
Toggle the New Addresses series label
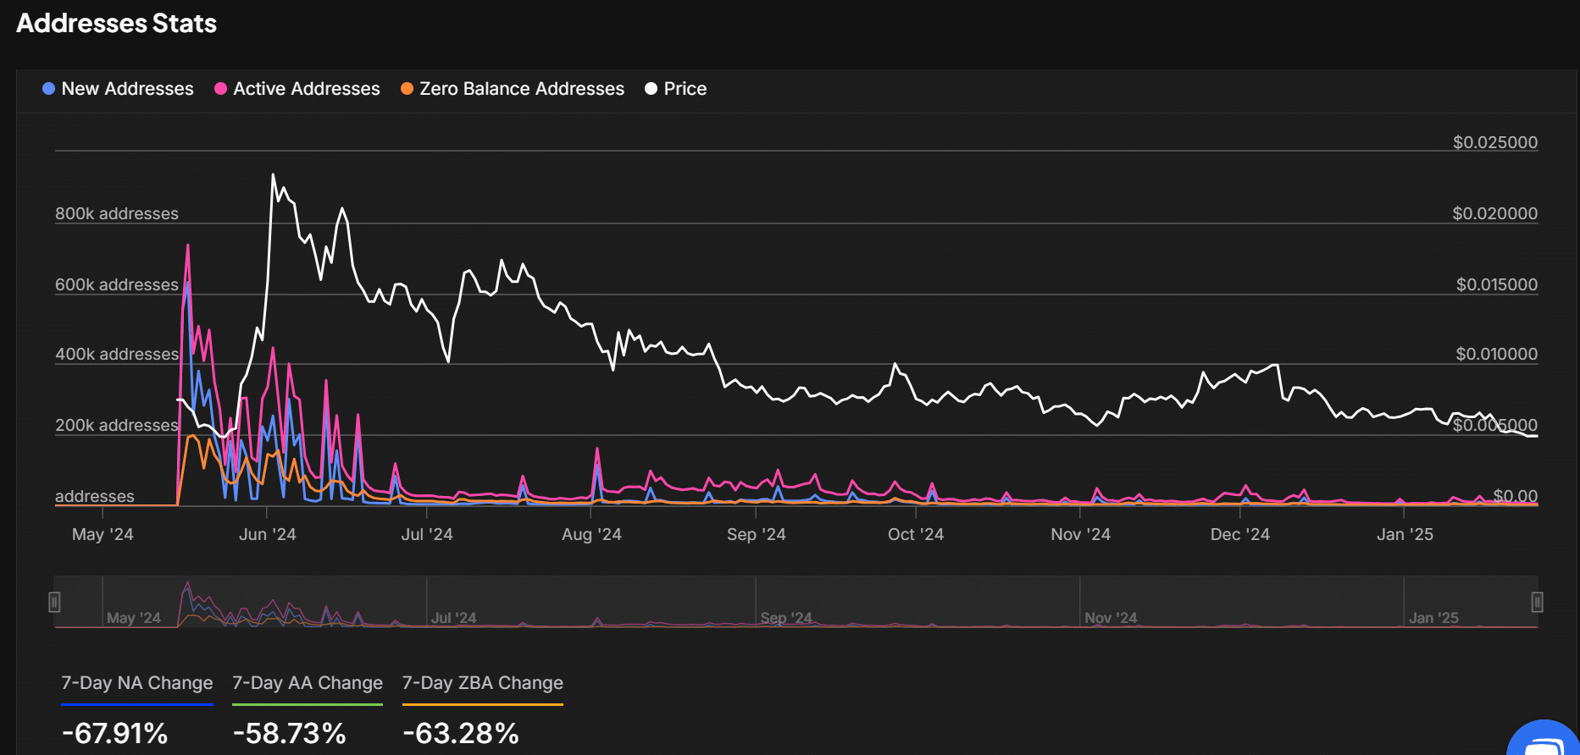pos(127,89)
